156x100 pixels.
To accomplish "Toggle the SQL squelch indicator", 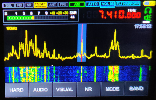I will click(x=9, y=5).
